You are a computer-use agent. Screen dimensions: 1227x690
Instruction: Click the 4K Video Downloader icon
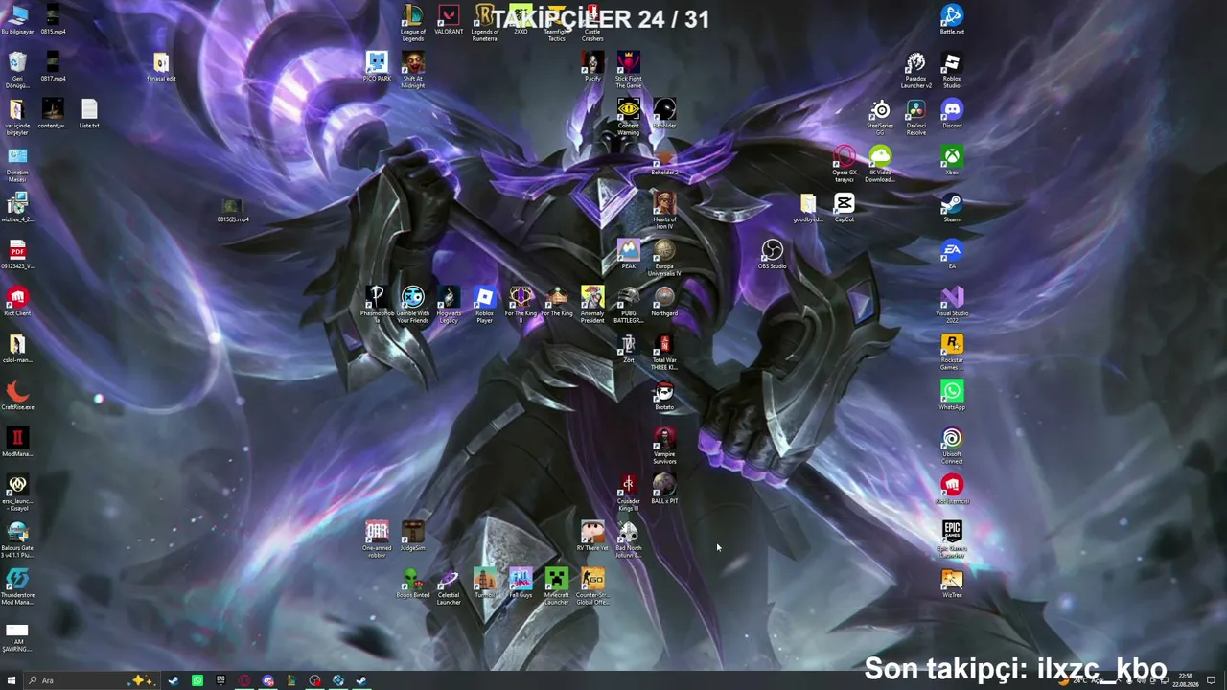(x=880, y=164)
